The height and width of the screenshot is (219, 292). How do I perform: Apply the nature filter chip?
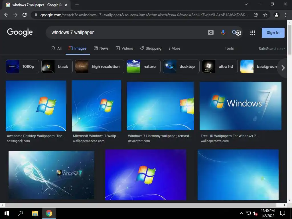click(143, 66)
